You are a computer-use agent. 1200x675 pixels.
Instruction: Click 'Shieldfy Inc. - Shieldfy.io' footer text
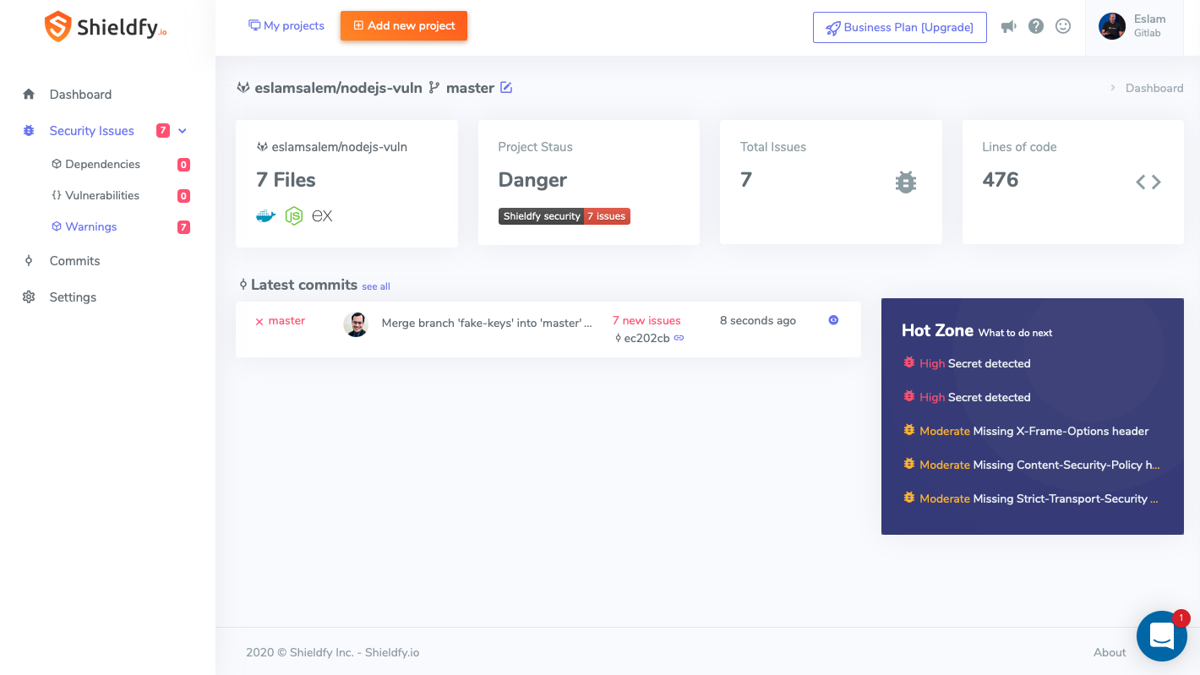pos(354,652)
